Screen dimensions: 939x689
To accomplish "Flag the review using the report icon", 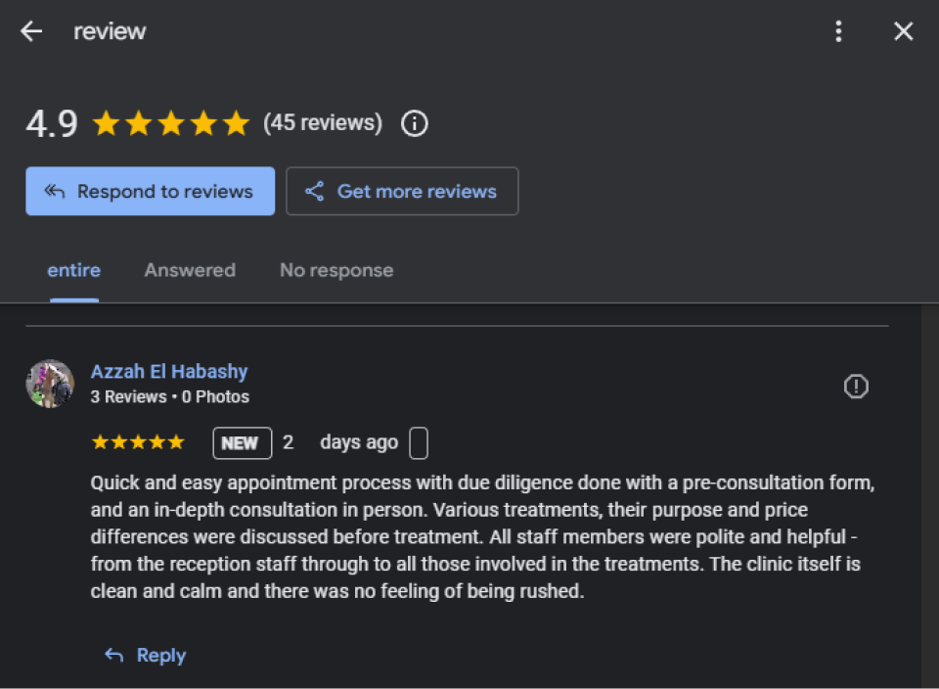I will coord(856,387).
